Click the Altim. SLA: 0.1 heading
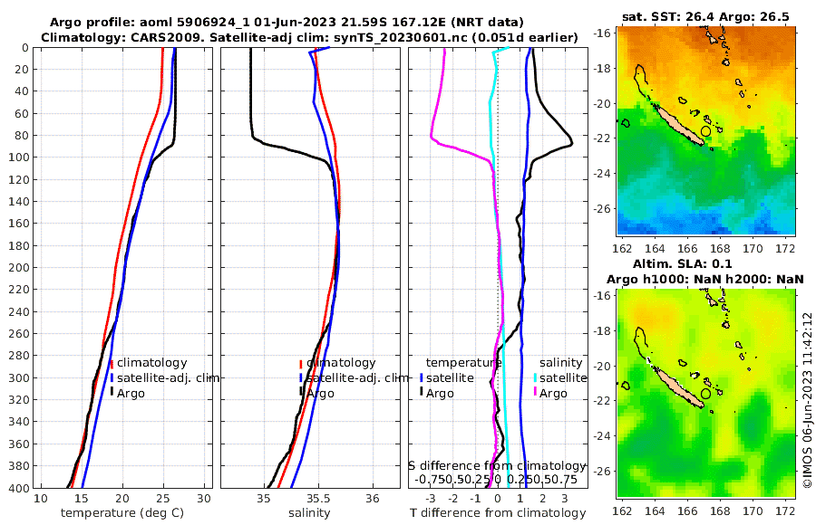 [682, 263]
